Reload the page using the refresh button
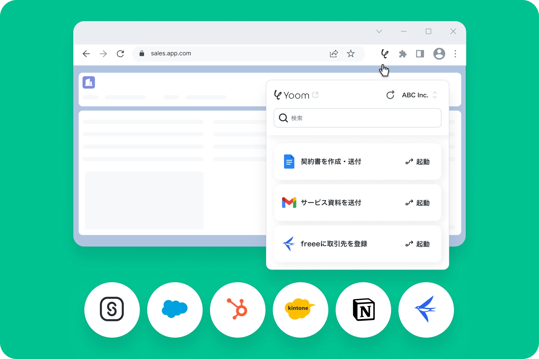The image size is (539, 359). click(120, 54)
